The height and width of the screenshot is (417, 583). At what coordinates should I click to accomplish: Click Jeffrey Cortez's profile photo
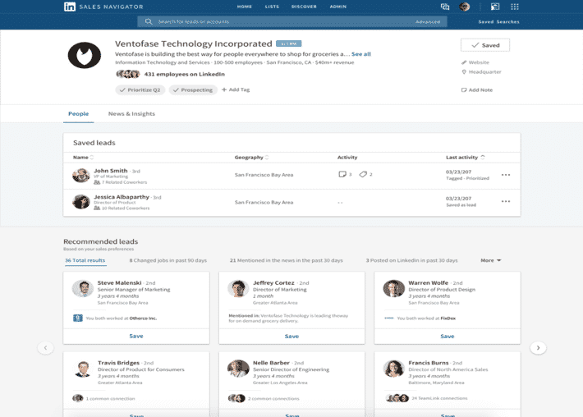238,288
